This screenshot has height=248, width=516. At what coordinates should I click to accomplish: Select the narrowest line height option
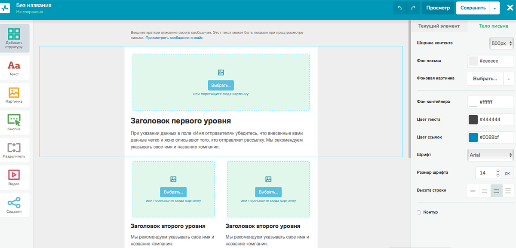click(473, 190)
